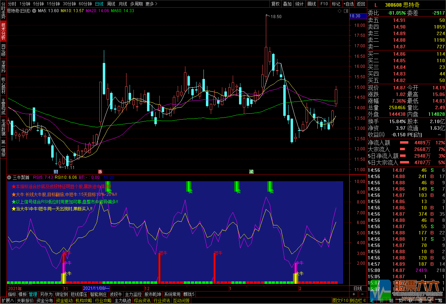Open the 机构攻略 bottom tab
Viewport: 446px width, 304px height.
(84, 301)
